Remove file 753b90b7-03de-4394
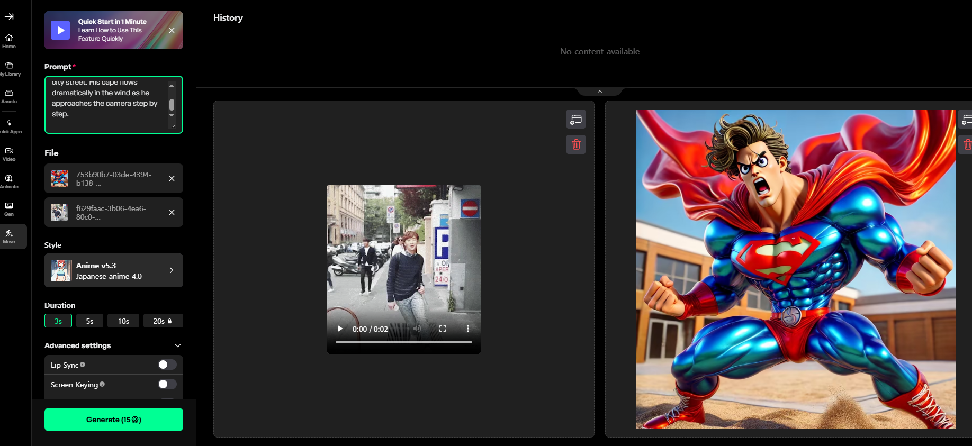The height and width of the screenshot is (446, 972). pyautogui.click(x=172, y=178)
